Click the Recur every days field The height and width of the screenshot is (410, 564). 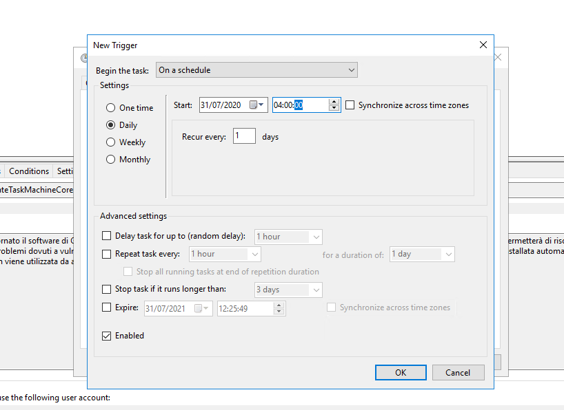[x=244, y=136]
